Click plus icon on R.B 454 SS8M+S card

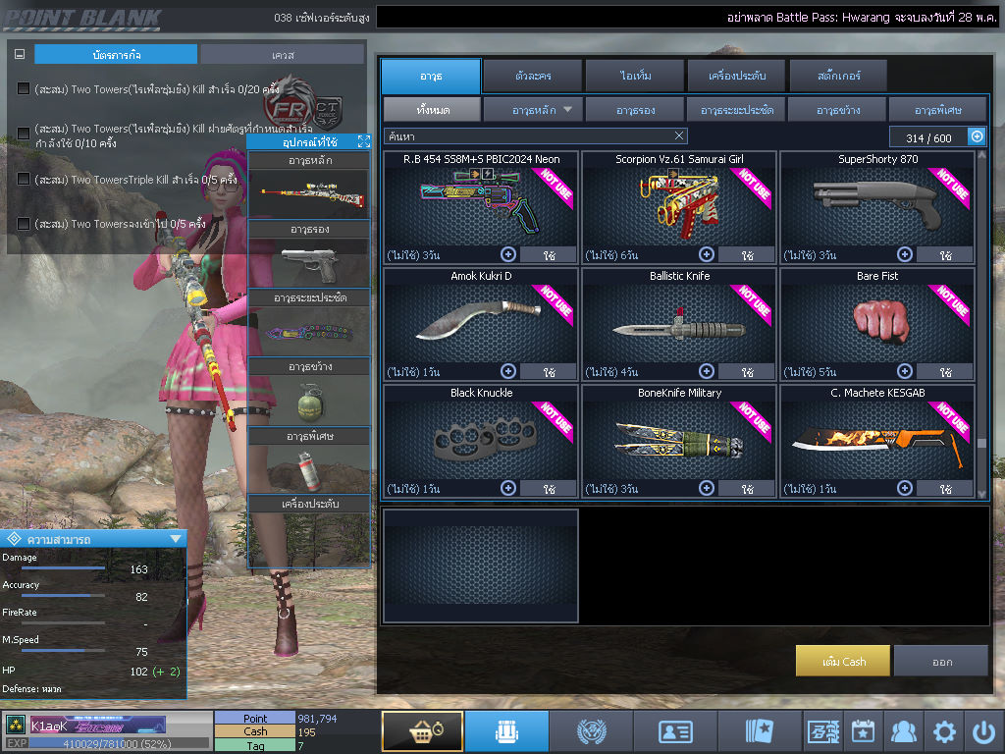[508, 254]
